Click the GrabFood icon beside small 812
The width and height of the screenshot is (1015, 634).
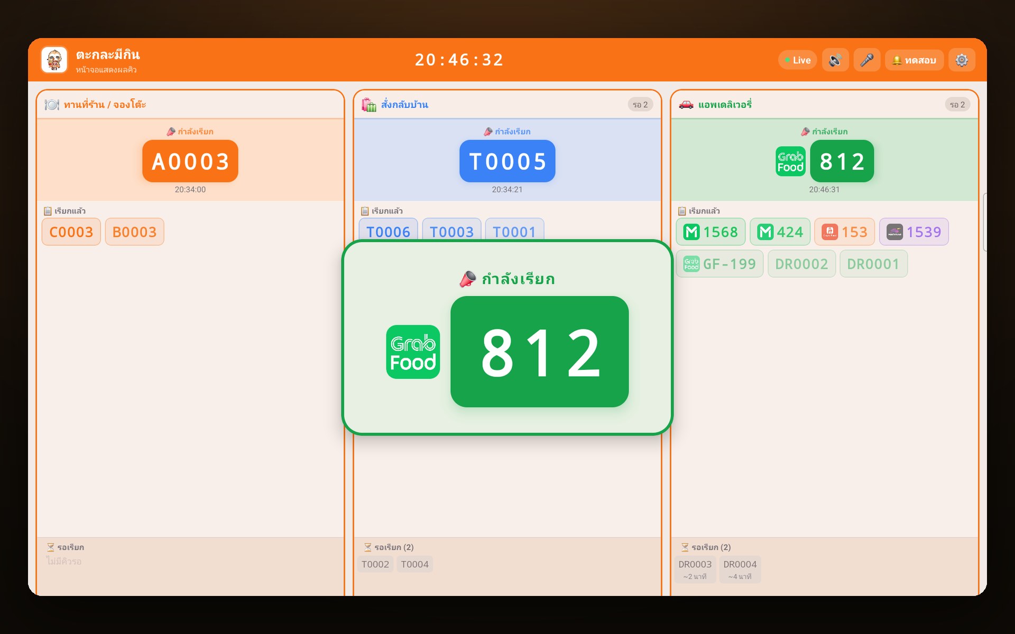click(790, 161)
